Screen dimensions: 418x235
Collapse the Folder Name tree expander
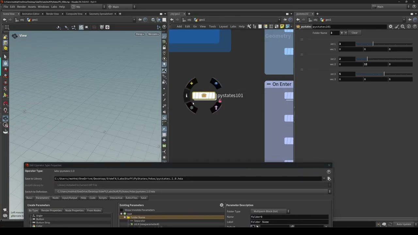(125, 217)
